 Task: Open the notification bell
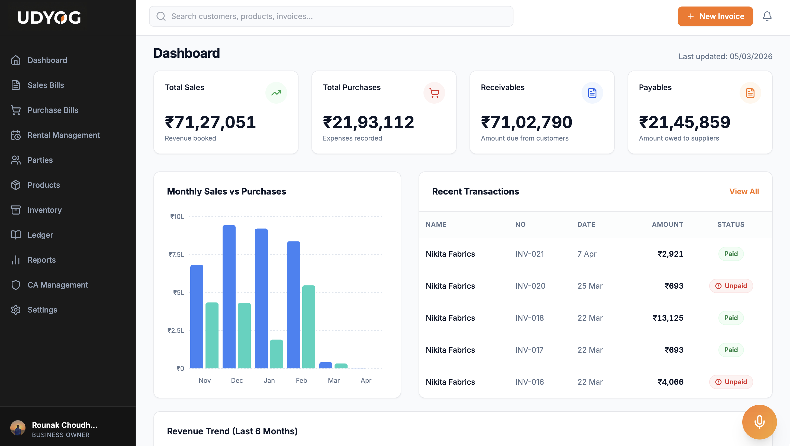(767, 16)
